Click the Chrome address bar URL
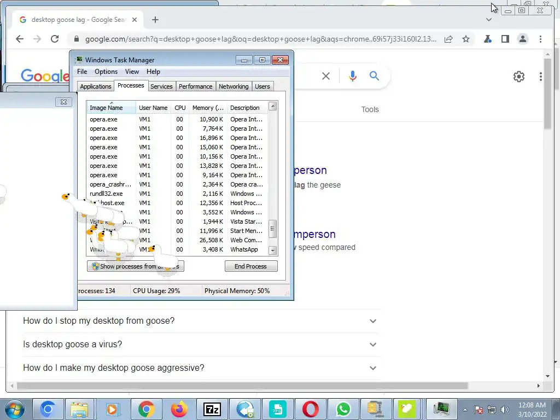 260,39
